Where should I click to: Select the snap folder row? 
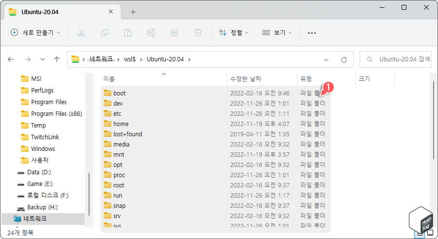pyautogui.click(x=216, y=206)
